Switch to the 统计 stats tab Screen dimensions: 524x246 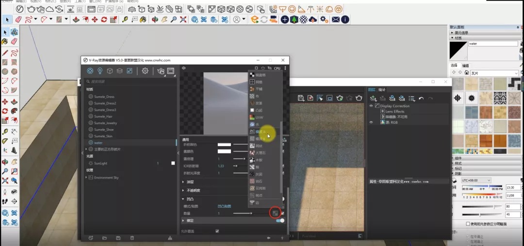pyautogui.click(x=382, y=90)
